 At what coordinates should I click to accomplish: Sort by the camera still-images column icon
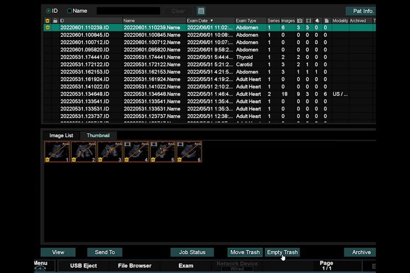pos(300,20)
